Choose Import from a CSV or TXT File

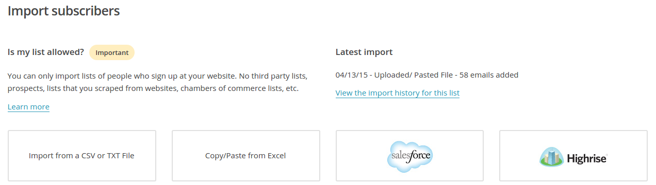point(82,156)
